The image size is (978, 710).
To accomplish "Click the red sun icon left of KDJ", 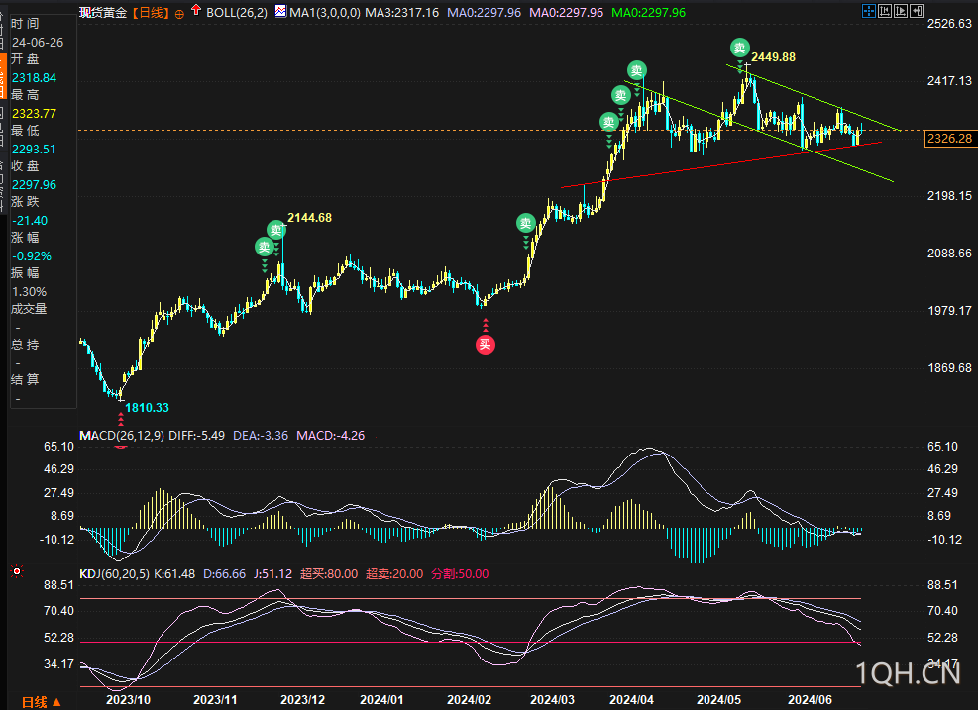I will 17,571.
